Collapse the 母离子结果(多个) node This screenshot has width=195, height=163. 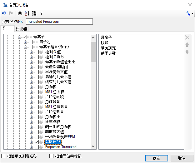pos(25,47)
